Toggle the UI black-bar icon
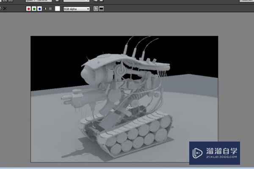 tap(102, 9)
